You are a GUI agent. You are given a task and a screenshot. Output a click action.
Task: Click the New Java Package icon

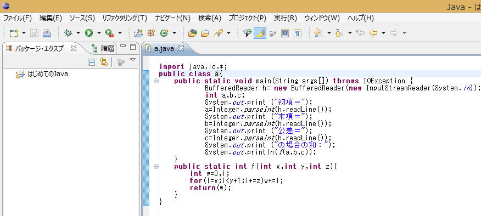[151, 33]
